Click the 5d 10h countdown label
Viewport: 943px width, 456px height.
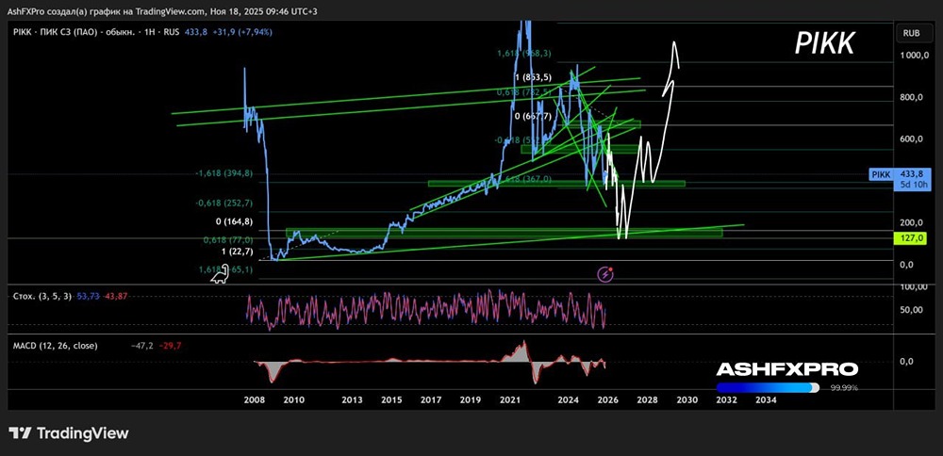click(x=914, y=186)
